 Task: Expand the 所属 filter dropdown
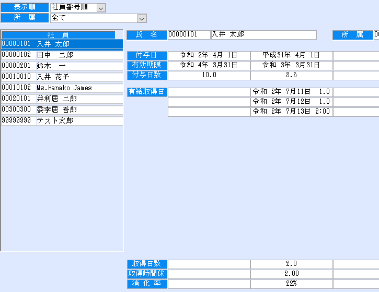pos(142,18)
